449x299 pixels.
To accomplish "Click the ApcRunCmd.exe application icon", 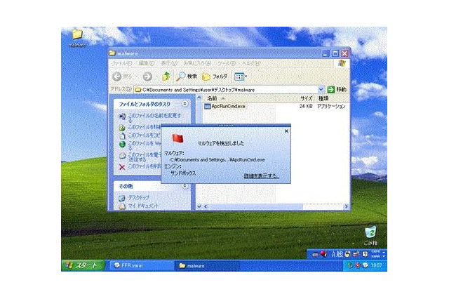I will point(208,106).
